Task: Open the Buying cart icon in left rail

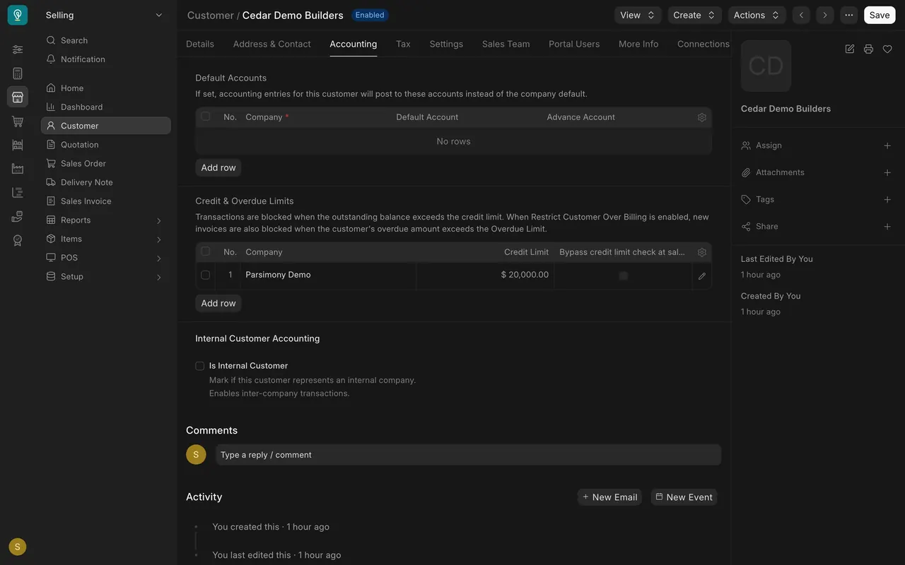Action: pos(18,121)
